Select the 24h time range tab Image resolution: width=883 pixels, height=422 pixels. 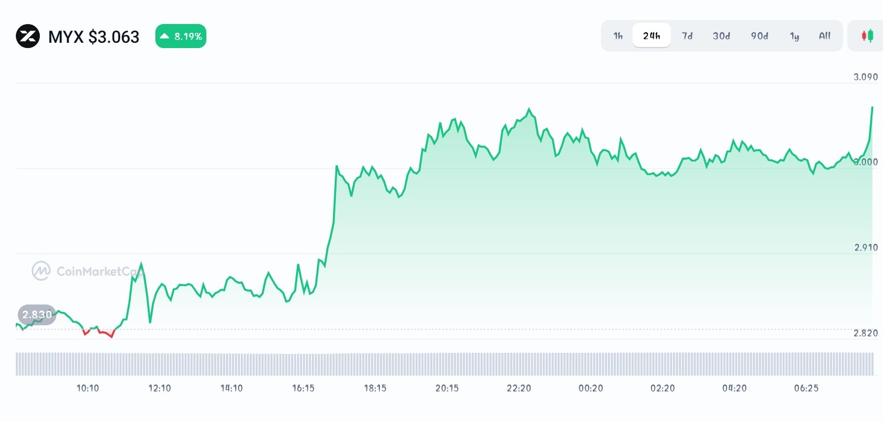click(x=651, y=36)
